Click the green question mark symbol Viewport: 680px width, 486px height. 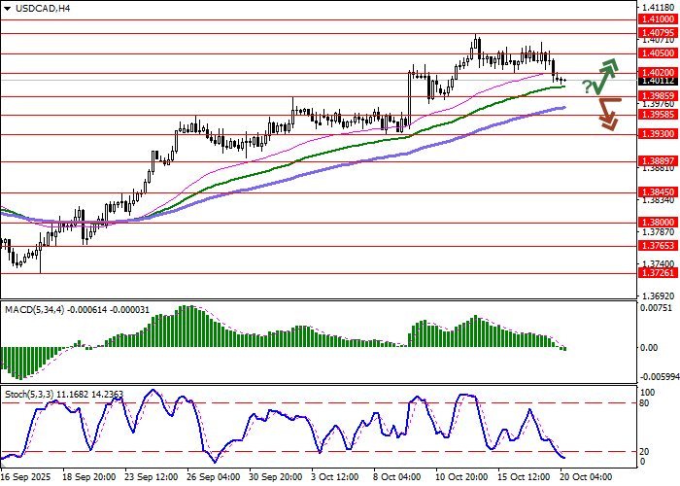pyautogui.click(x=587, y=87)
